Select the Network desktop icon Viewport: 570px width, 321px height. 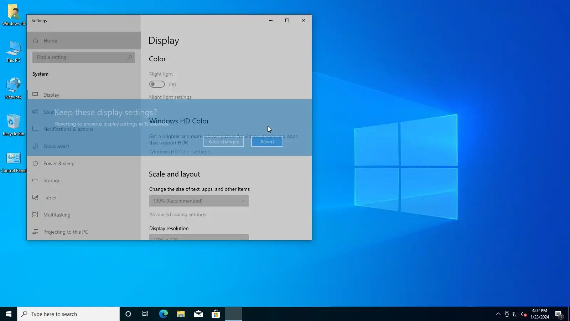14,88
